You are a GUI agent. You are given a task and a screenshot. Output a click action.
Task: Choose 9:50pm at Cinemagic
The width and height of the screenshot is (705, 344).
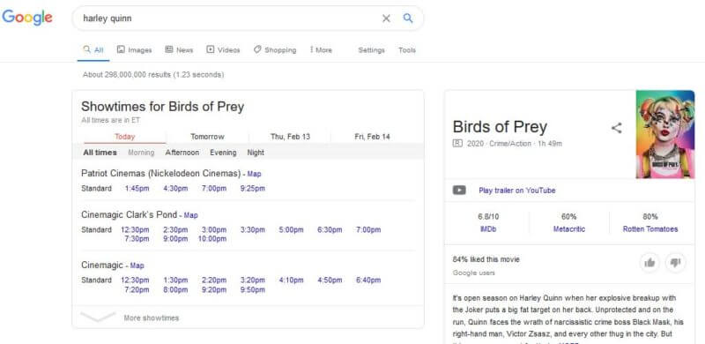pyautogui.click(x=253, y=289)
